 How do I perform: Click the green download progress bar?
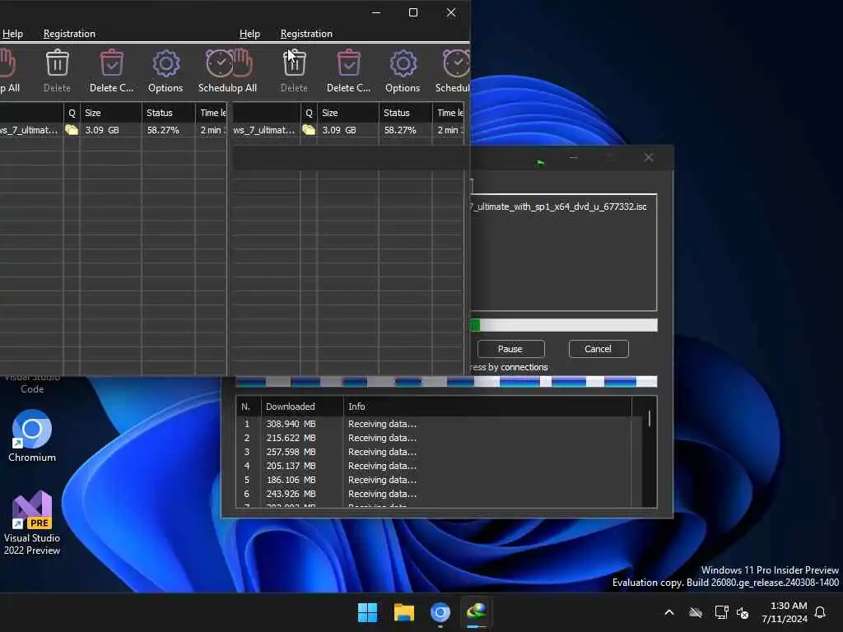564,325
